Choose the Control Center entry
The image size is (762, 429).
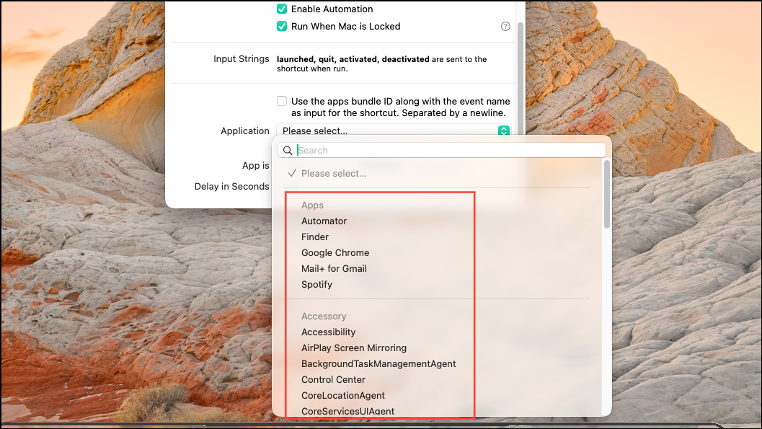(333, 379)
